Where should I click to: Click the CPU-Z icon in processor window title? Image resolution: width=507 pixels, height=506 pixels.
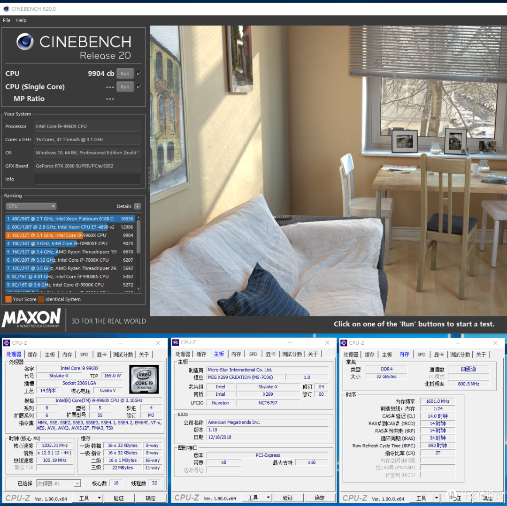tap(7, 343)
